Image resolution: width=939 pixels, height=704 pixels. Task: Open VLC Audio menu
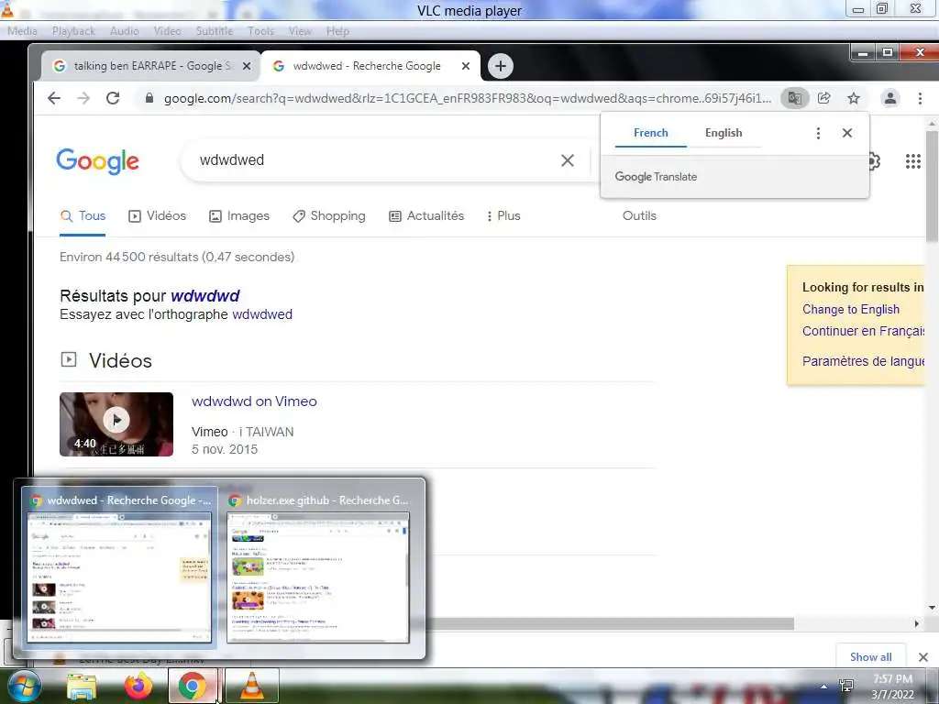(124, 31)
